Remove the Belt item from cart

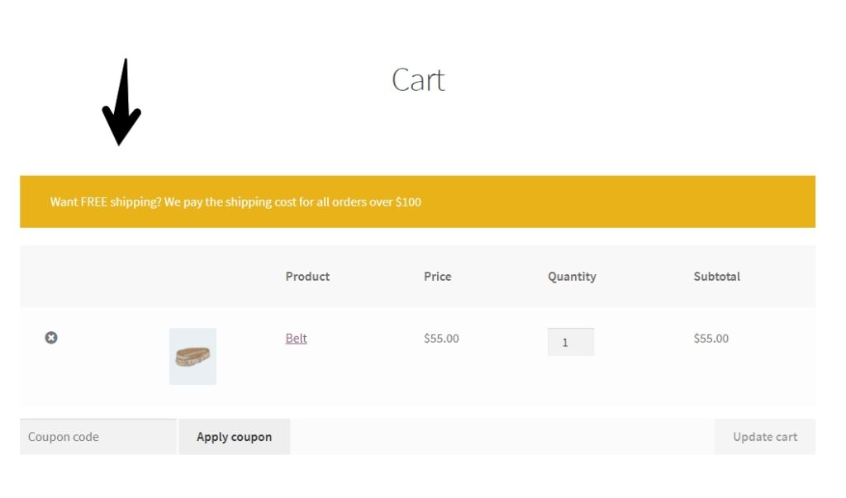[51, 338]
